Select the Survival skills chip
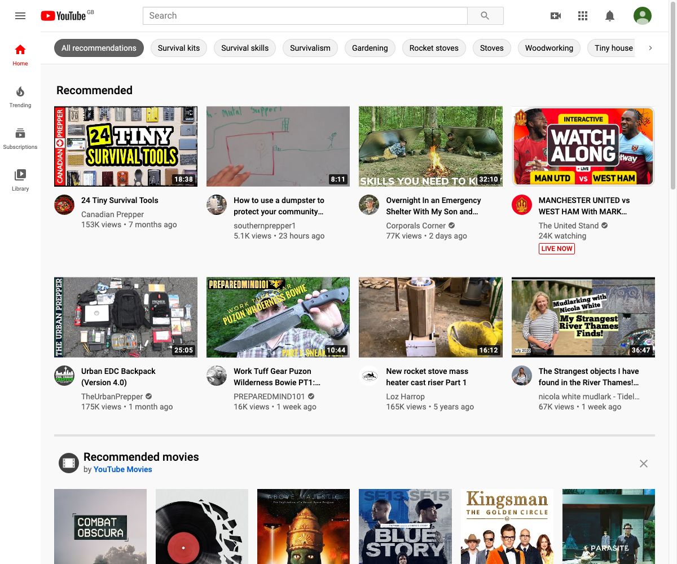Viewport: 677px width, 564px height. coord(245,48)
